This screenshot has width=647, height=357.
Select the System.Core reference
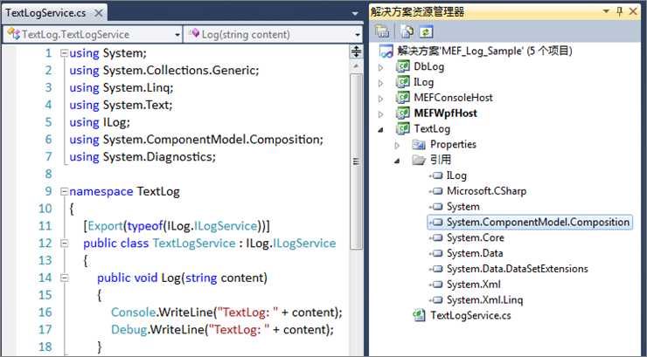click(x=475, y=237)
